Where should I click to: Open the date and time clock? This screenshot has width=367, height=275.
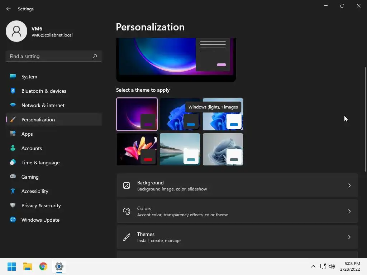pyautogui.click(x=350, y=266)
